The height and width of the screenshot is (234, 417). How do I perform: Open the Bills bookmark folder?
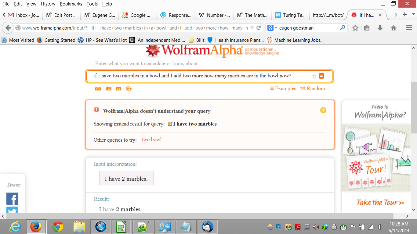pyautogui.click(x=197, y=40)
